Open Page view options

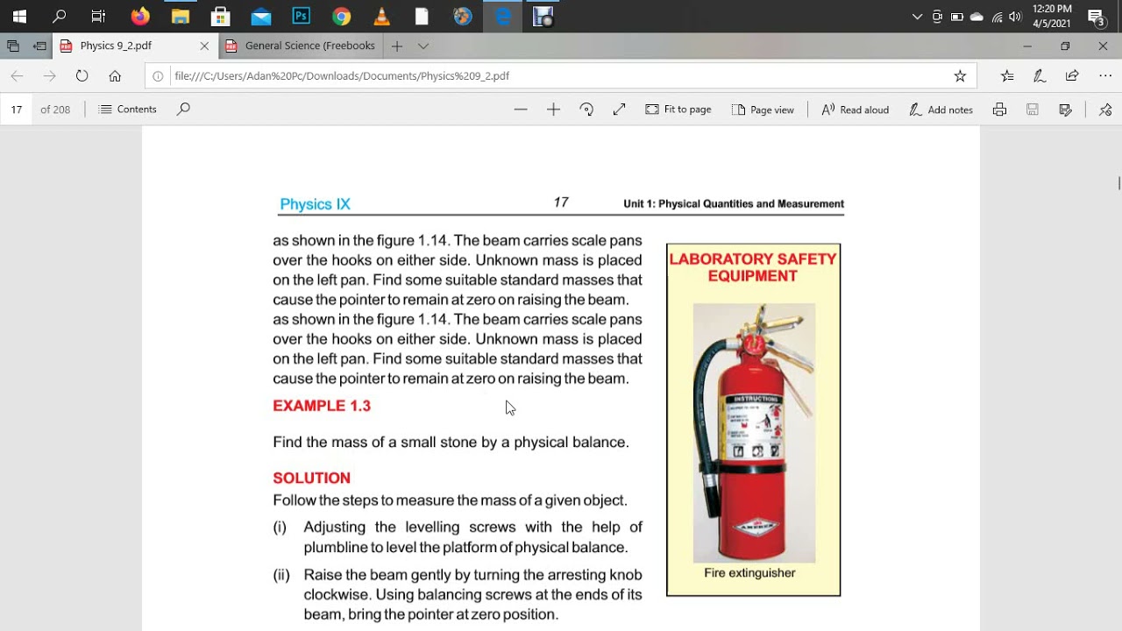click(763, 110)
